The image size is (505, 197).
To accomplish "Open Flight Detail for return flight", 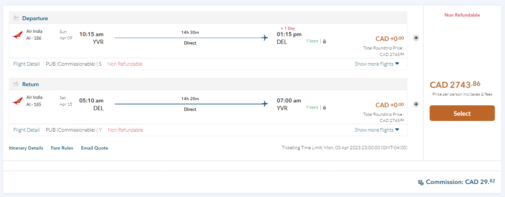I will (x=26, y=130).
